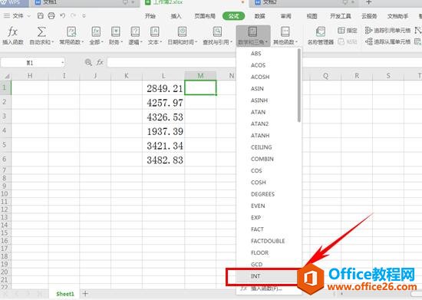Image resolution: width=422 pixels, height=300 pixels.
Task: Click the fx icon beside formula bar
Action: pos(100,62)
